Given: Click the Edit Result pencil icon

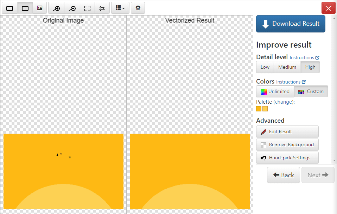Looking at the screenshot, I should point(287,132).
